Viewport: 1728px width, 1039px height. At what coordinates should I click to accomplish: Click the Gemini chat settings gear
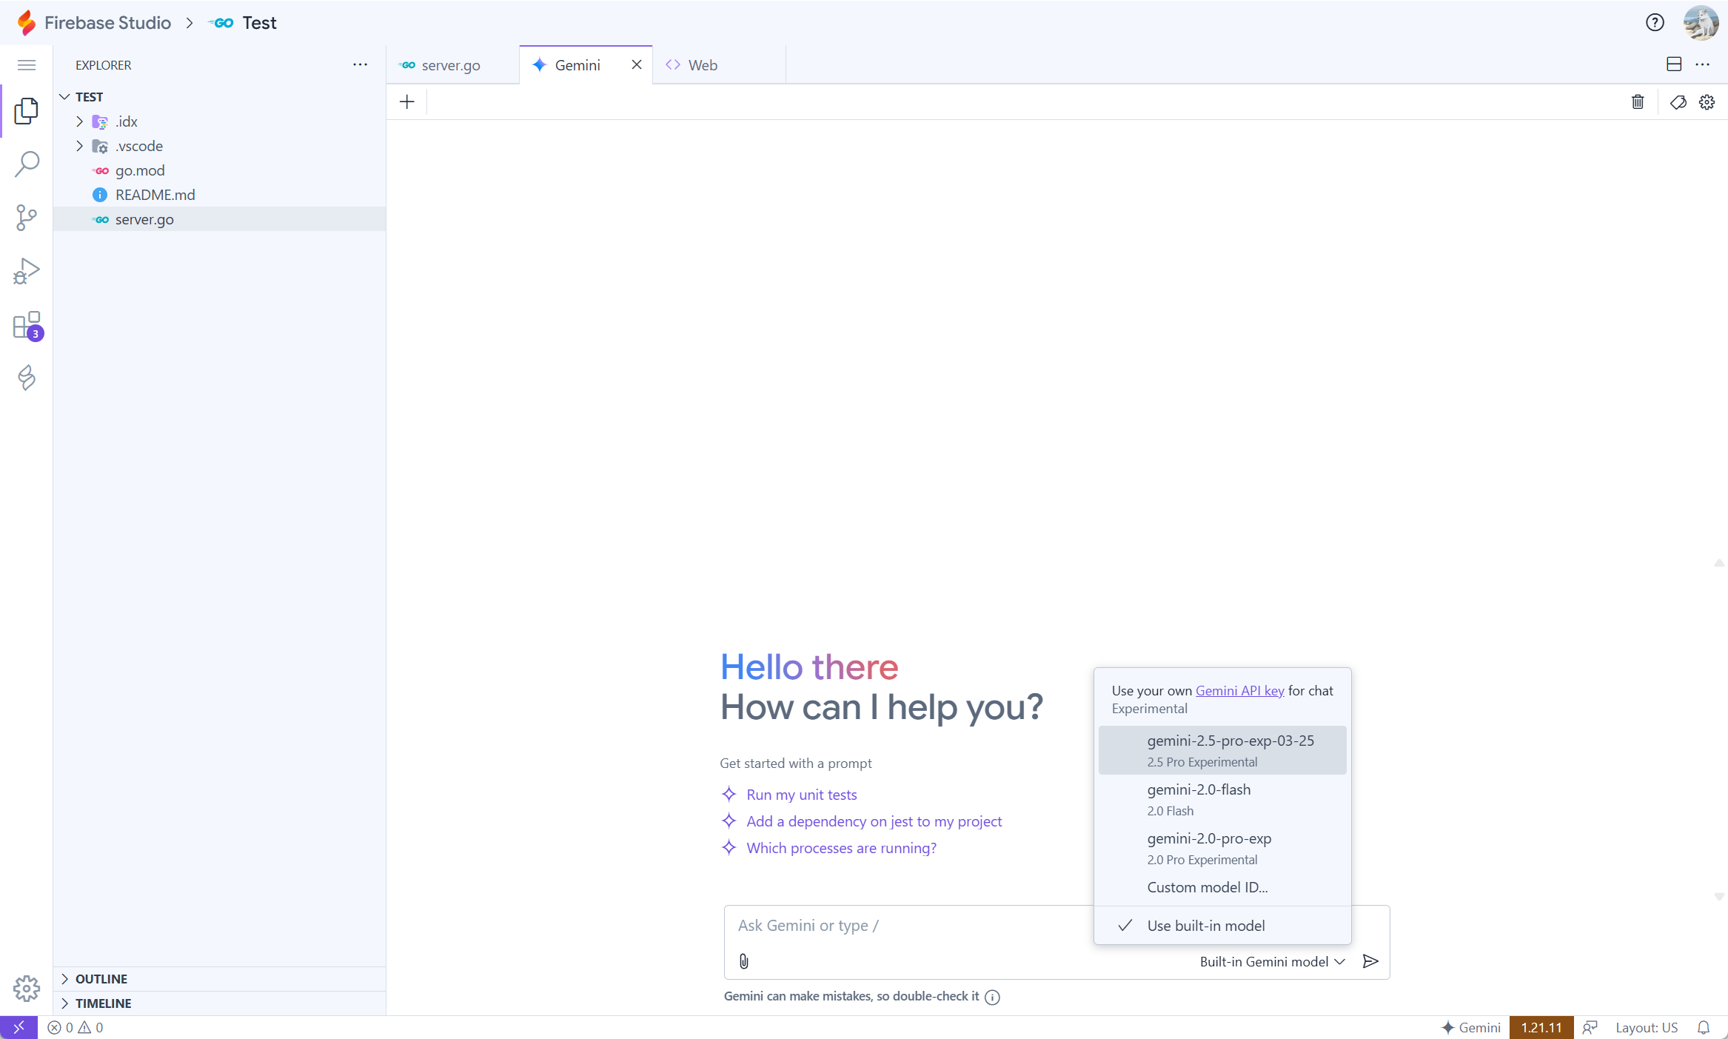(1707, 102)
